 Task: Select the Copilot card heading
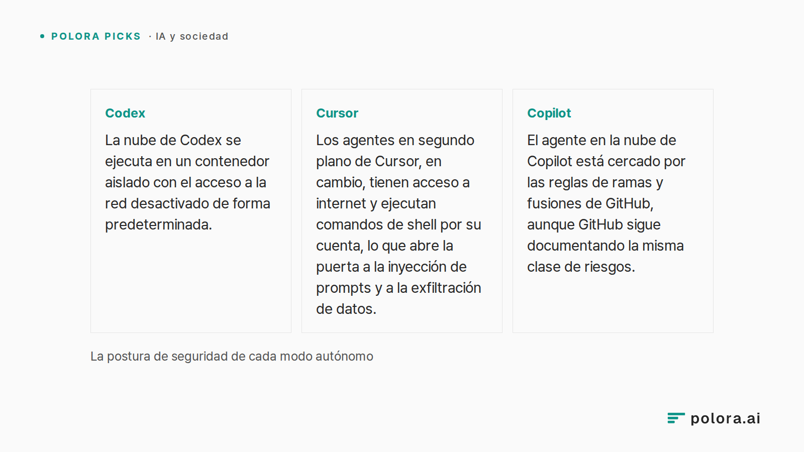point(549,114)
